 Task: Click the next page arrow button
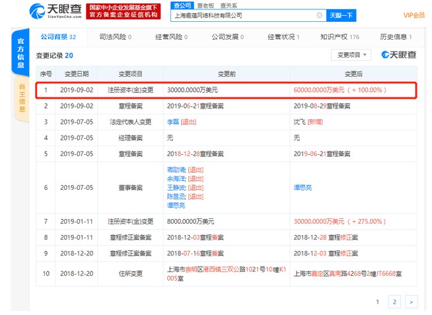pos(412,302)
